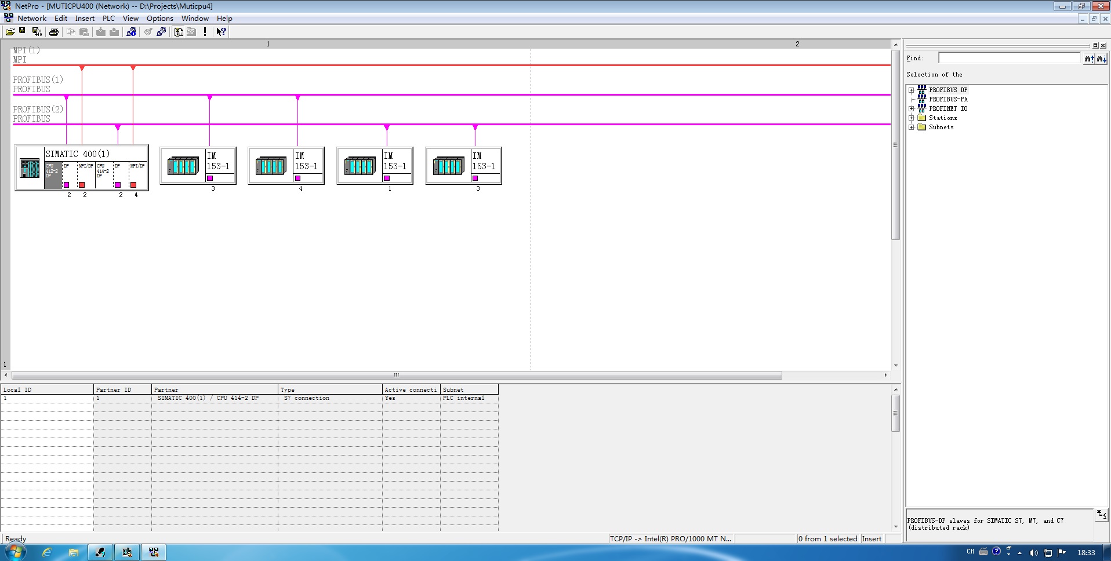Click the find downward binoculars button
The image size is (1111, 561).
tap(1101, 58)
